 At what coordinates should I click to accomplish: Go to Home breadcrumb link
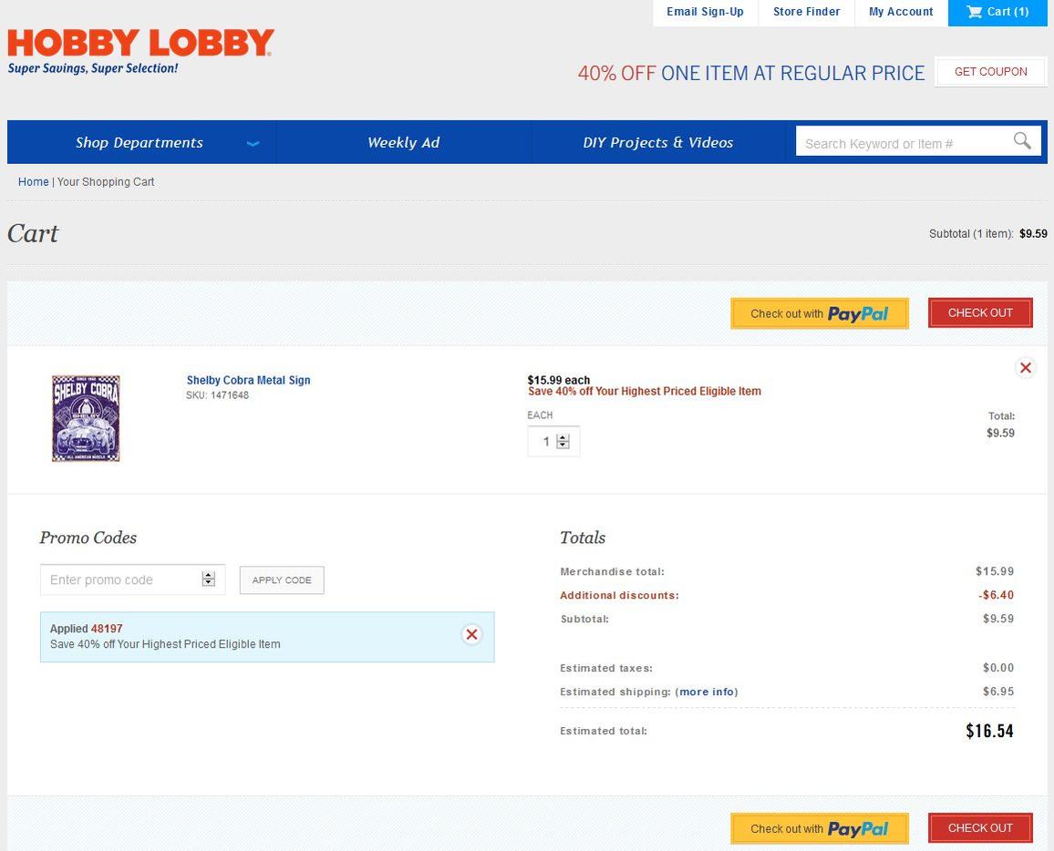pos(34,182)
